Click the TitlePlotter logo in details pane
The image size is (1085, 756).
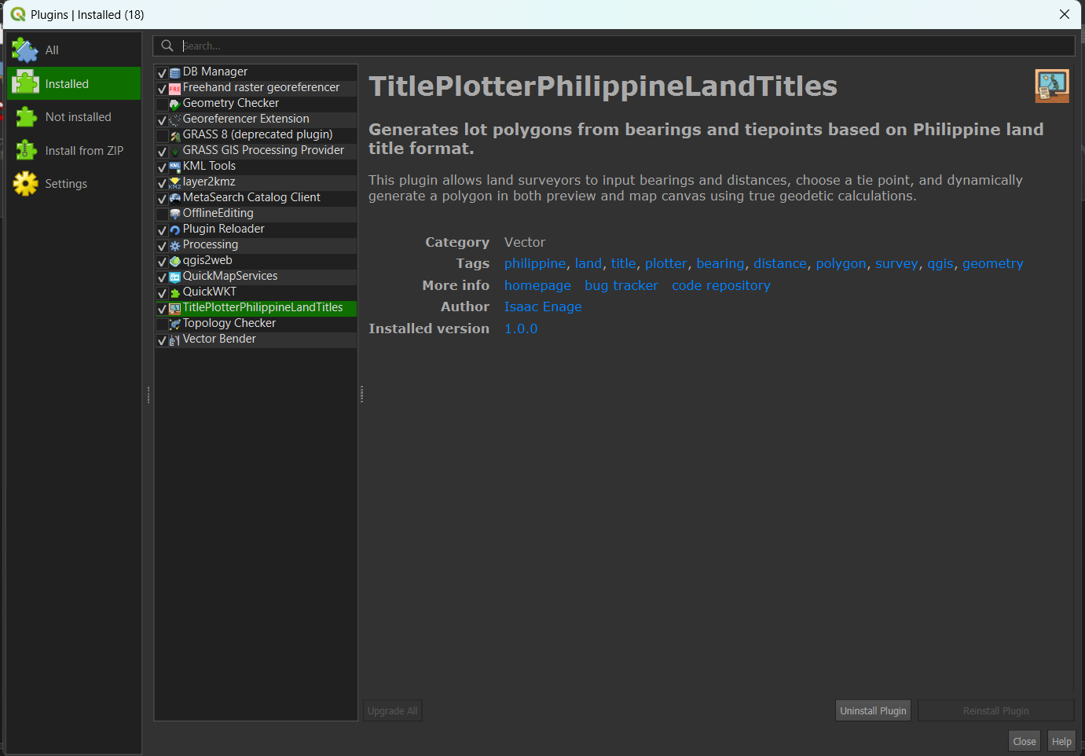coord(1052,86)
